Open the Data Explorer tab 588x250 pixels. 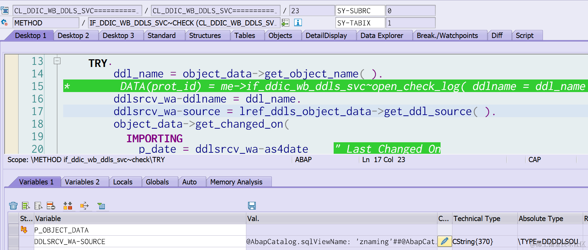tap(382, 36)
